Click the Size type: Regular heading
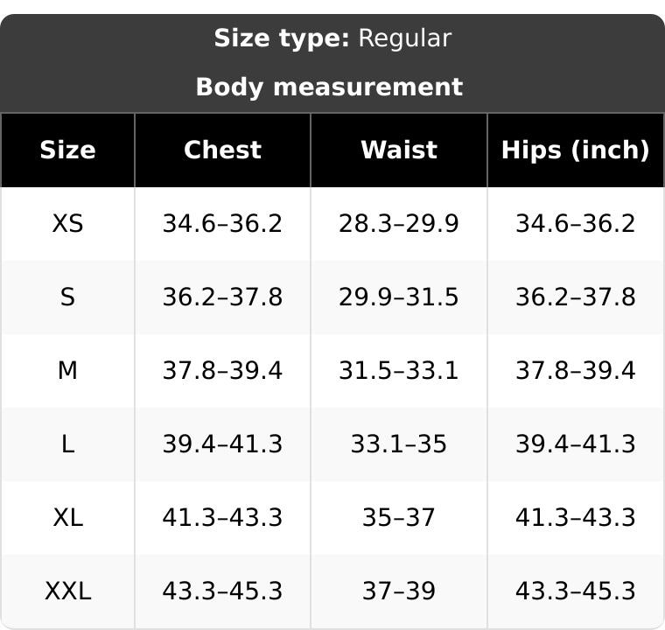The width and height of the screenshot is (665, 630). click(x=332, y=38)
